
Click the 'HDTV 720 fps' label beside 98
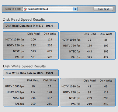(72, 92)
